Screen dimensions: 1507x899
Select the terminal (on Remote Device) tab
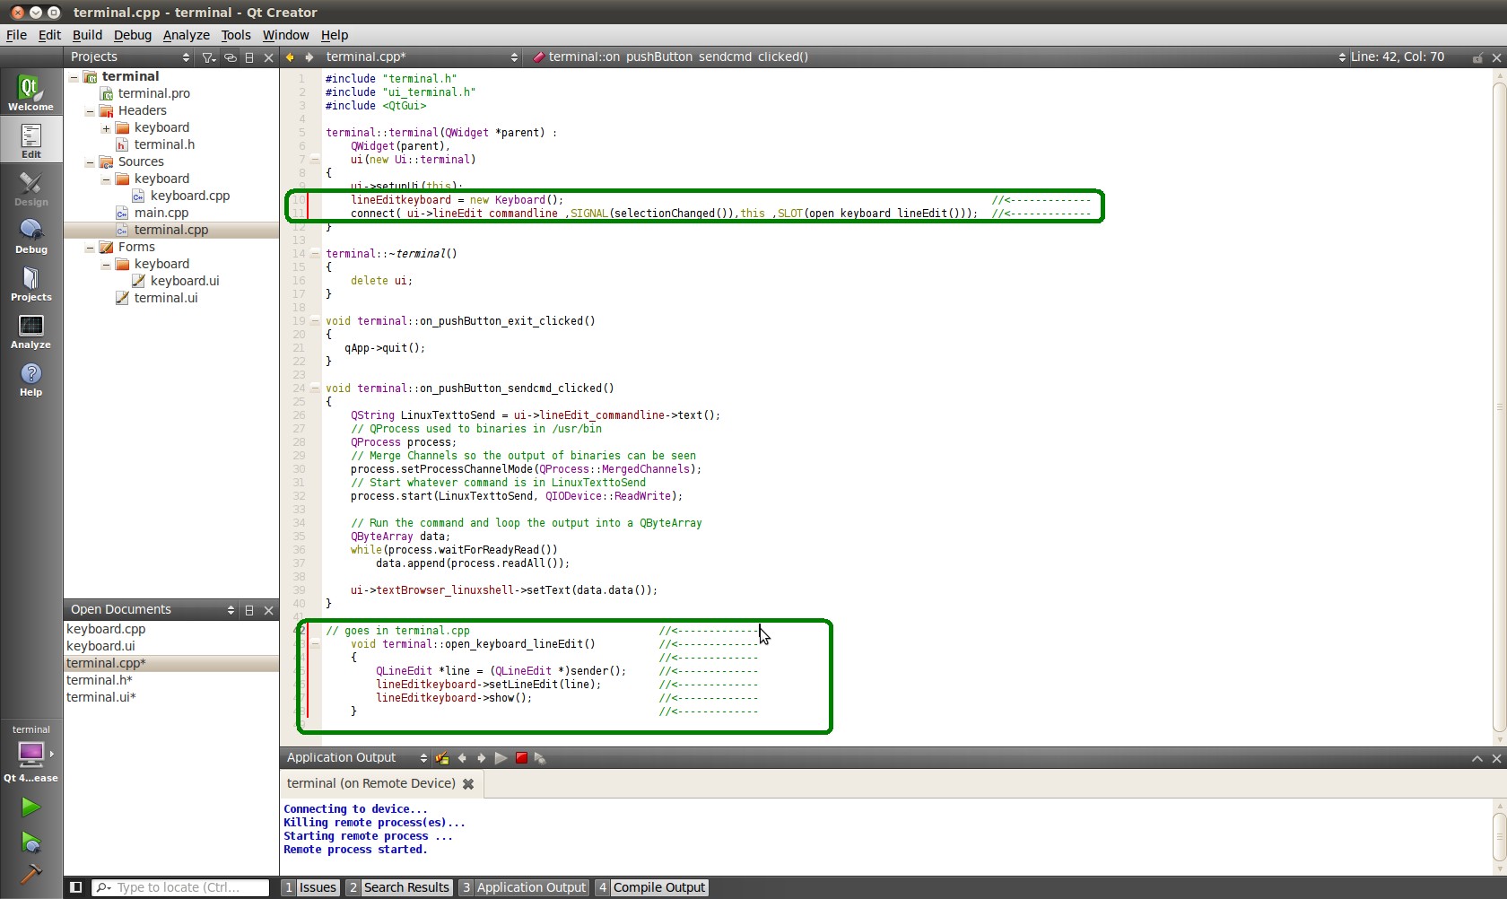pos(371,783)
